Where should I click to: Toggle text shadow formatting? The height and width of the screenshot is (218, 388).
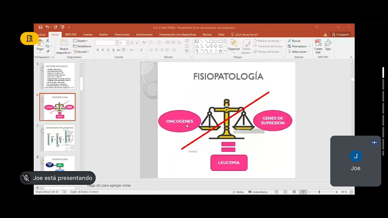[x=113, y=50]
